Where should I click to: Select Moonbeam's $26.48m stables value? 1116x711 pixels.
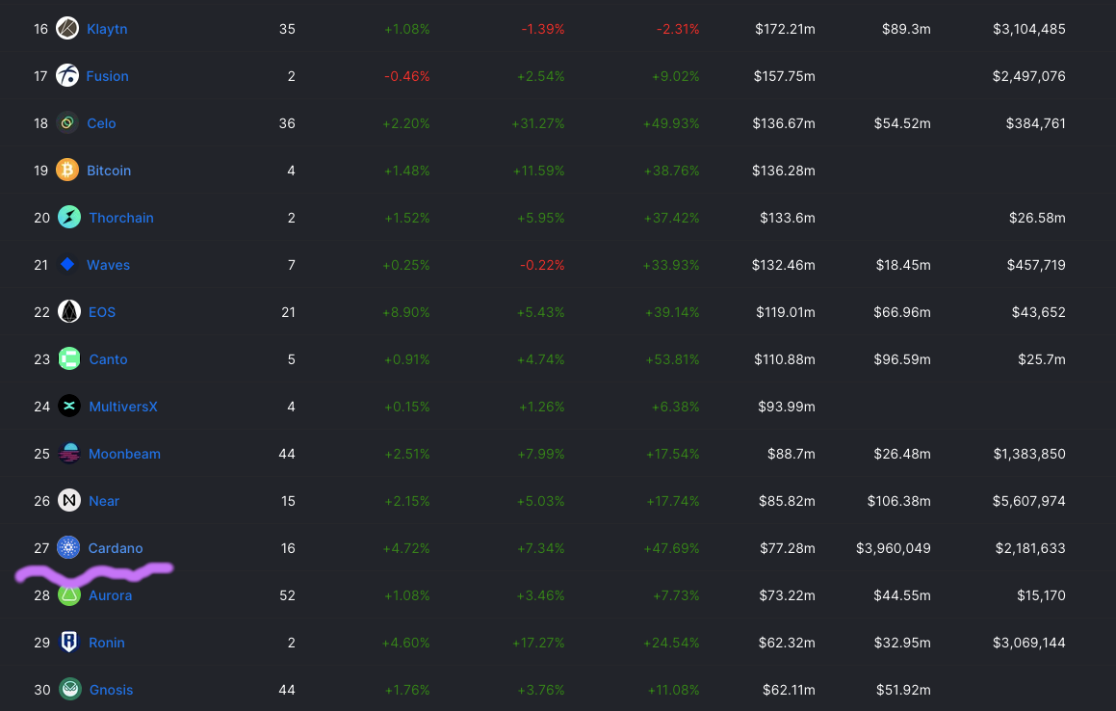tap(902, 454)
